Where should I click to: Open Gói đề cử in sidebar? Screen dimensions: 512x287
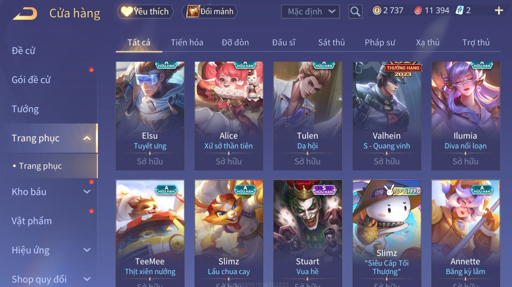31,80
